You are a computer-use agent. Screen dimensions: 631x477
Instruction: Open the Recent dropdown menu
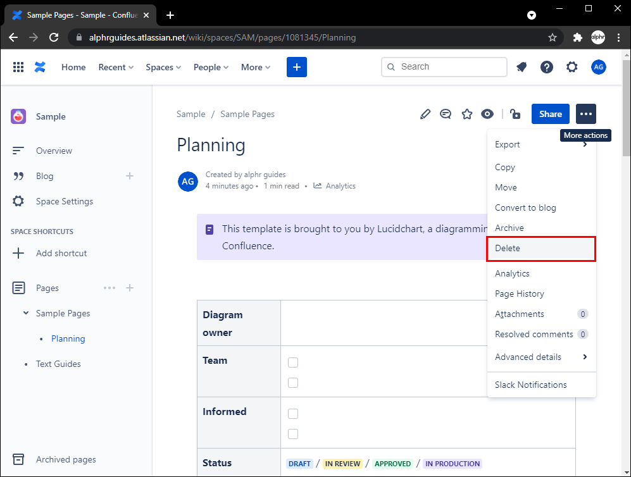[x=116, y=67]
